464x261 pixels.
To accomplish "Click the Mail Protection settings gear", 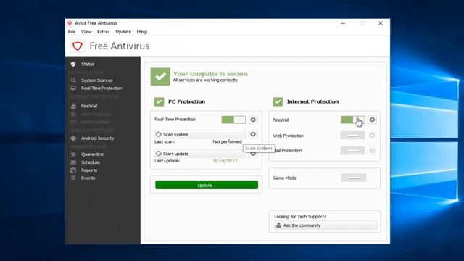I will pyautogui.click(x=372, y=150).
